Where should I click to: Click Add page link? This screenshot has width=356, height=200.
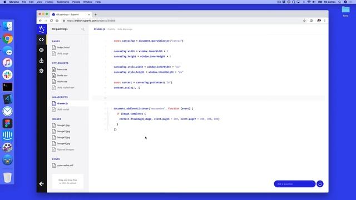tap(63, 53)
